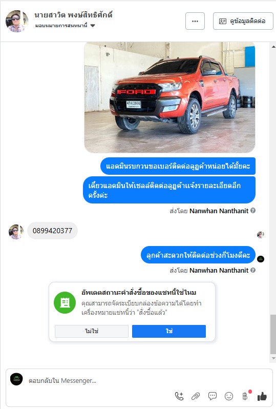Click the scroll-up arrow of the chat scrollbar
Image resolution: width=276 pixels, height=409 pixels.
273,47
